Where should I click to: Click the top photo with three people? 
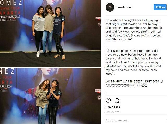click(50, 33)
